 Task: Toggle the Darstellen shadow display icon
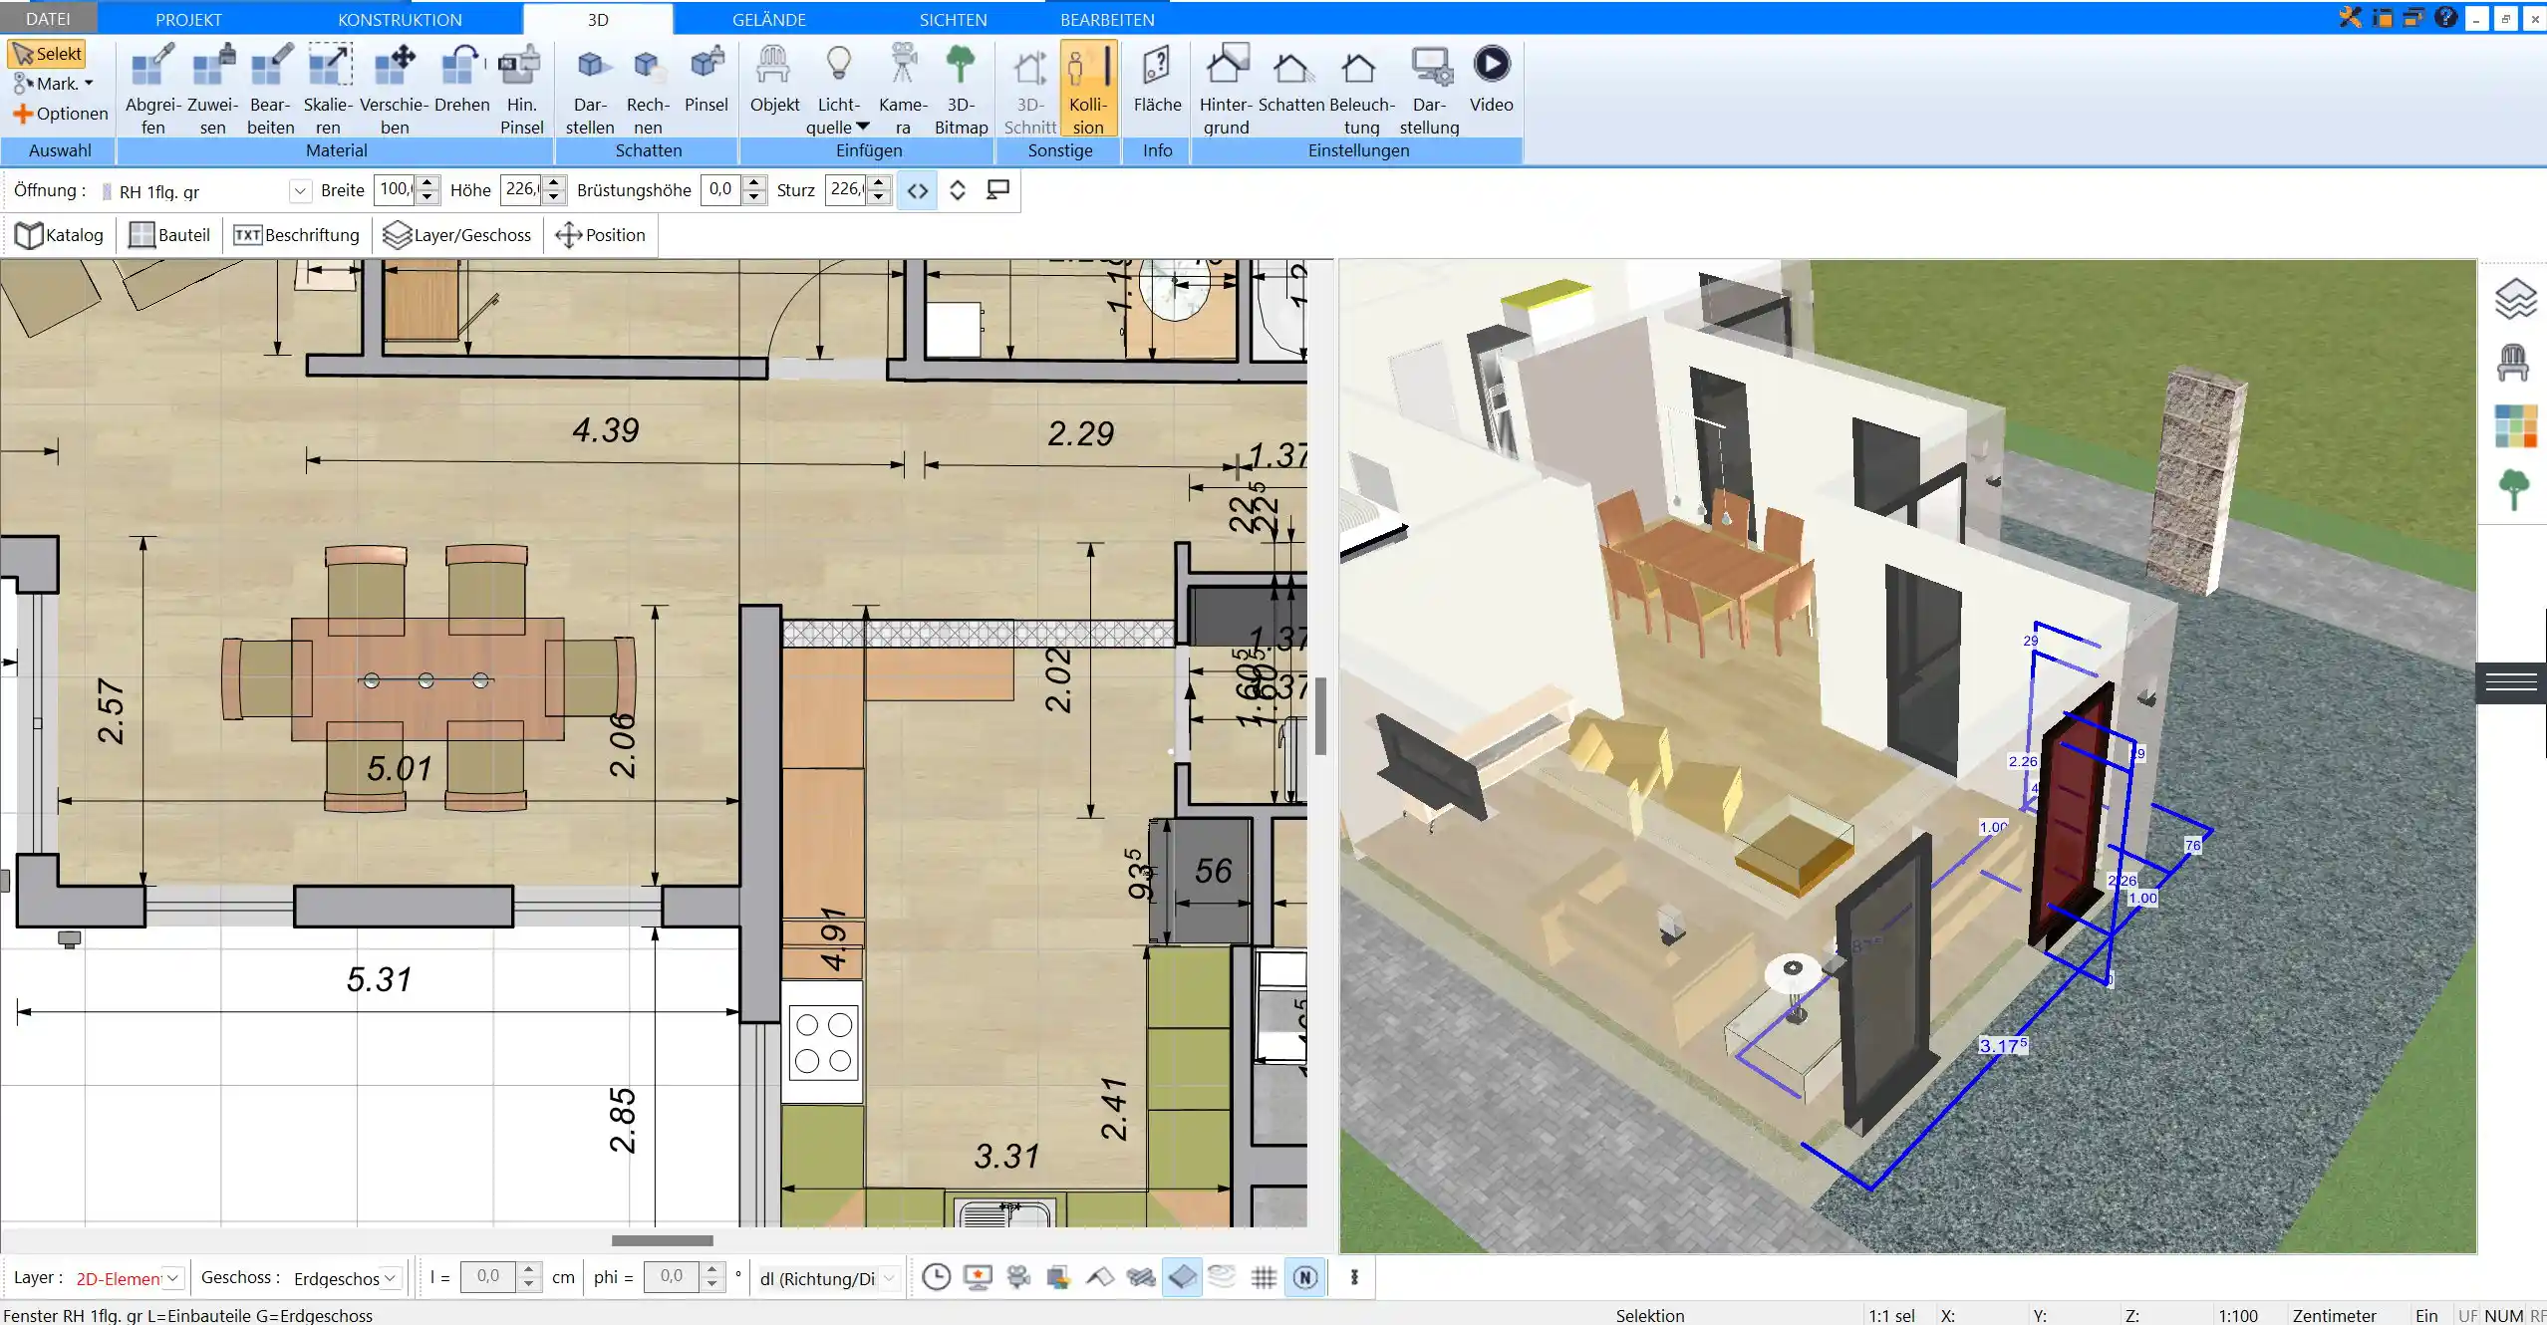point(590,90)
